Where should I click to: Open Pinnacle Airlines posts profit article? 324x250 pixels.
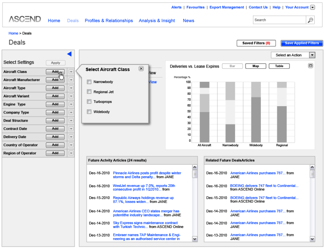coord(147,175)
